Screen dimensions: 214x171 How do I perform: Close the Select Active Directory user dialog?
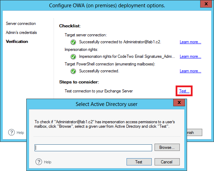[x=179, y=102]
